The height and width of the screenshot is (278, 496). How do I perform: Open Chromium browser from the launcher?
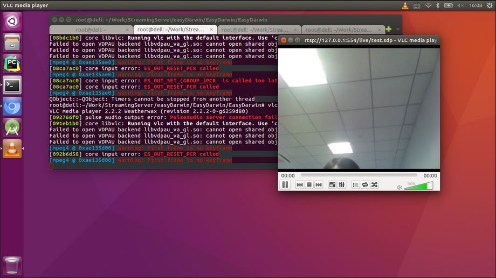12,106
